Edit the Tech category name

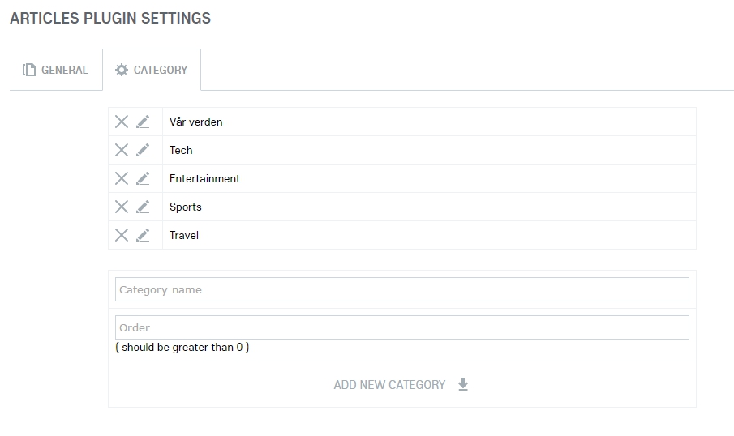(143, 150)
